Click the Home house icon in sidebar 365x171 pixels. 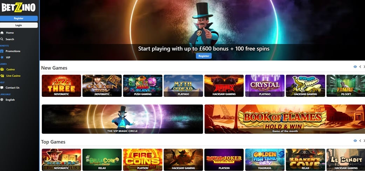tap(2, 33)
